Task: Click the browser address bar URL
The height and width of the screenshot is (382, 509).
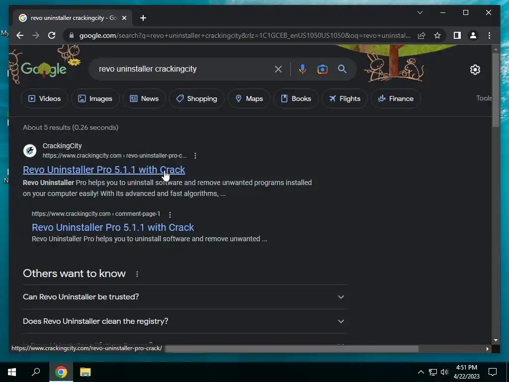Action: [x=245, y=35]
